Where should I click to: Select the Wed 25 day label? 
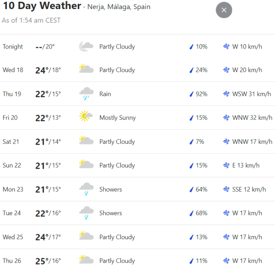point(13,237)
